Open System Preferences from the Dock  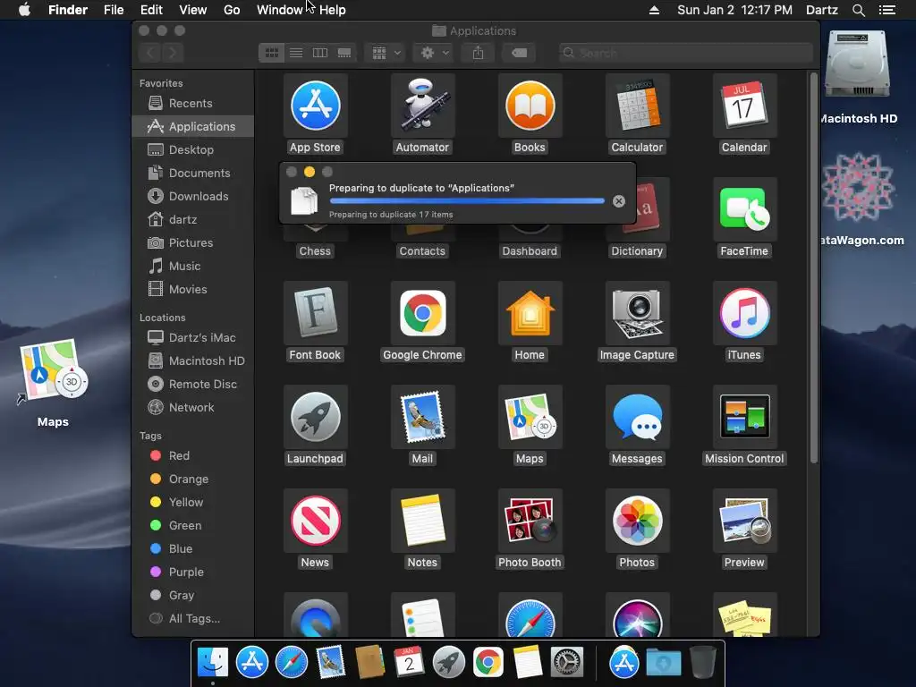(567, 663)
